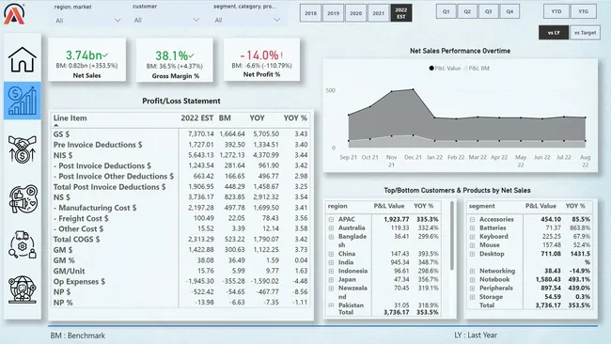Expand the Networking segment row

pyautogui.click(x=472, y=271)
